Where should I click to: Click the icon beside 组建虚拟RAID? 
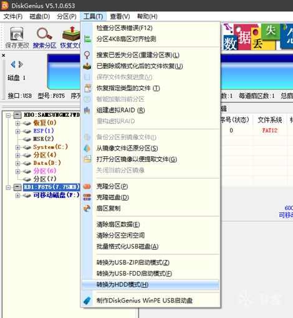click(87, 110)
